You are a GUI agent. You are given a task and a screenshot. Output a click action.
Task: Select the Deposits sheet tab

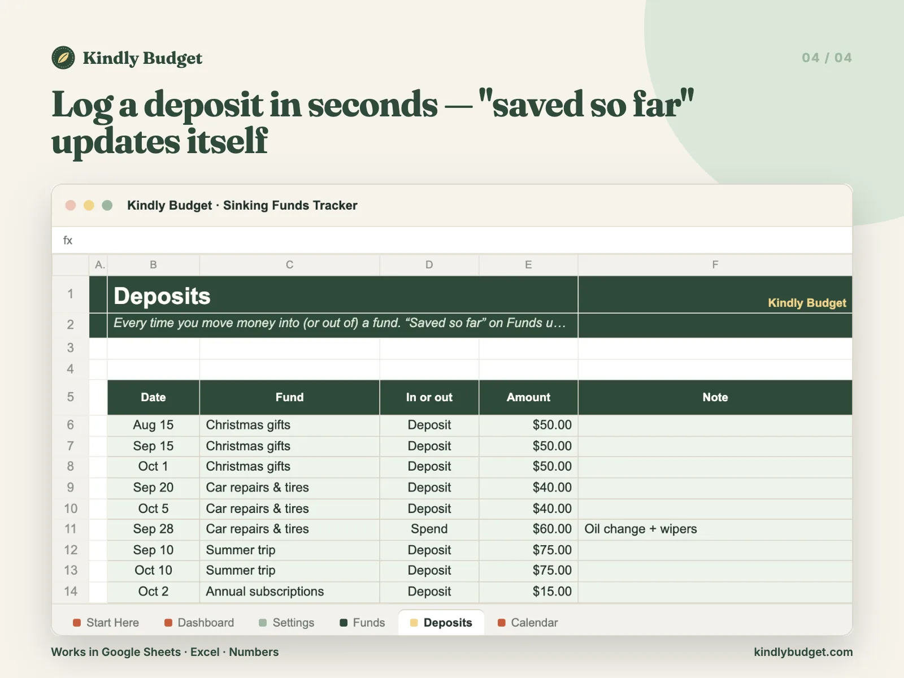[441, 623]
